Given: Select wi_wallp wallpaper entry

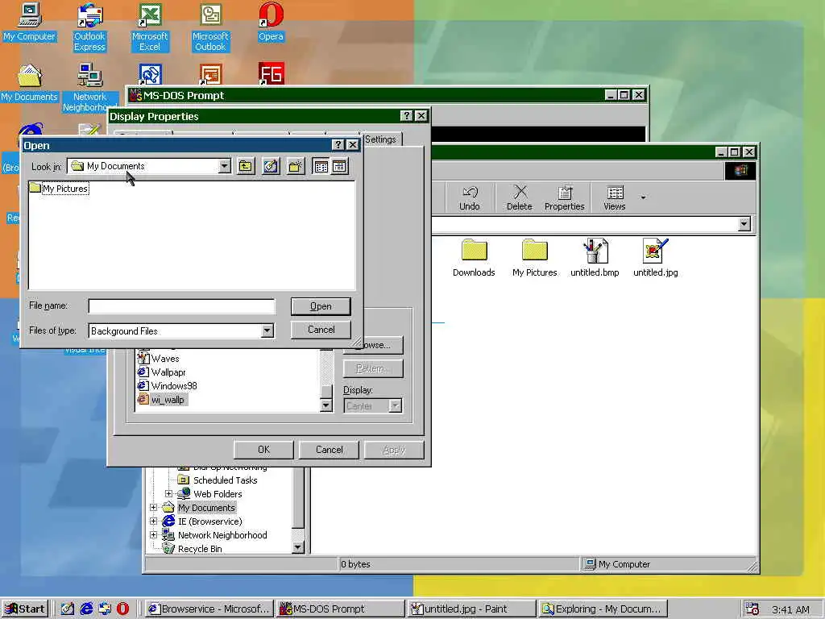Looking at the screenshot, I should click(x=161, y=400).
